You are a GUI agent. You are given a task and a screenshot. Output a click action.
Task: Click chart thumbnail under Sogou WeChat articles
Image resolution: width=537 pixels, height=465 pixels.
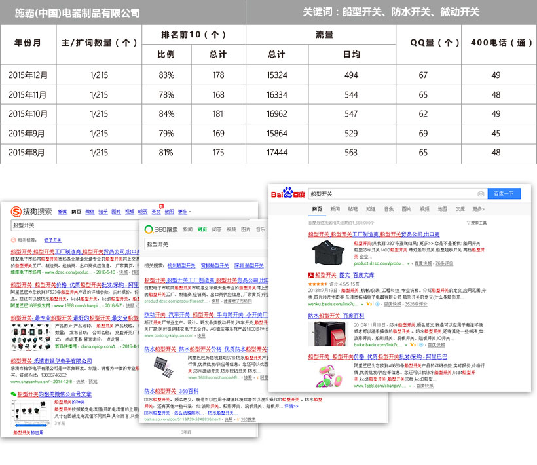pos(32,414)
